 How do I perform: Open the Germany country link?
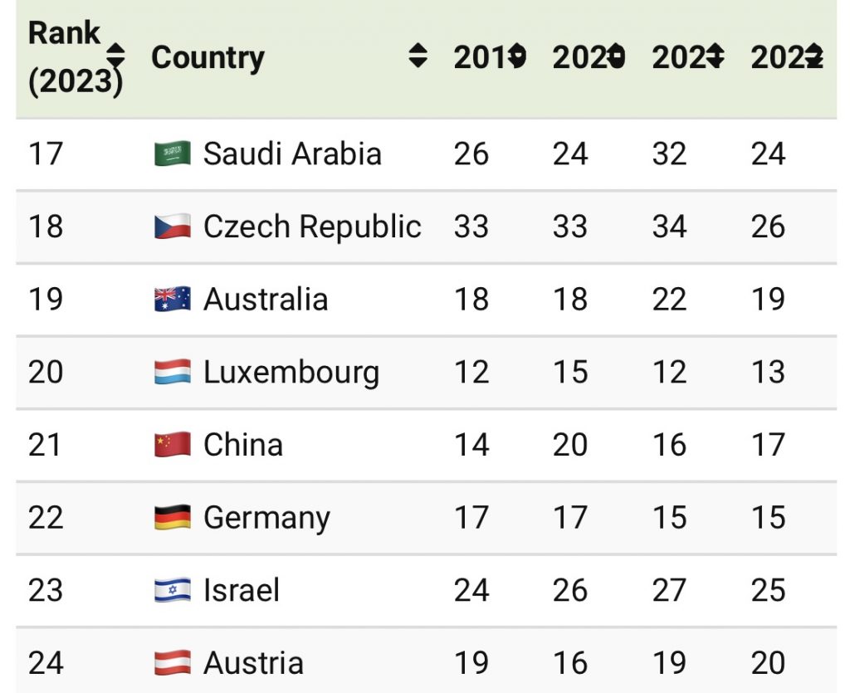266,518
